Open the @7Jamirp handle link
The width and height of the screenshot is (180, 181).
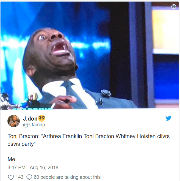point(34,125)
